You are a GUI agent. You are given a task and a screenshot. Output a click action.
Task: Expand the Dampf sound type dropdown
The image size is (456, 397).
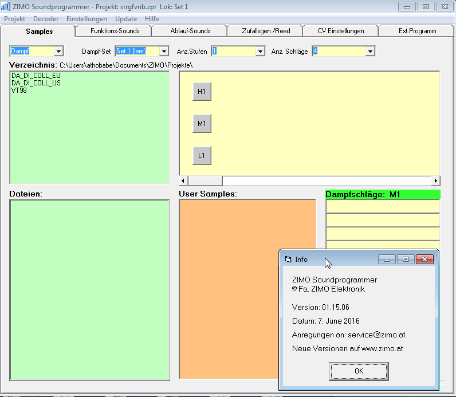point(58,52)
